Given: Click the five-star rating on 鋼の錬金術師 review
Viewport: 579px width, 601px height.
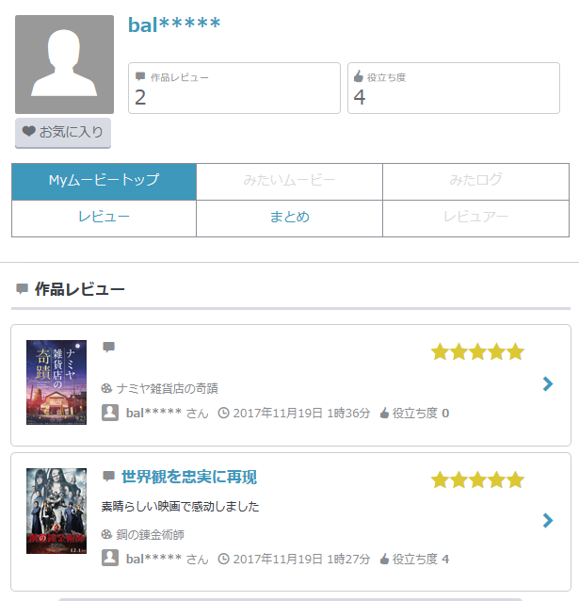Looking at the screenshot, I should (x=477, y=479).
